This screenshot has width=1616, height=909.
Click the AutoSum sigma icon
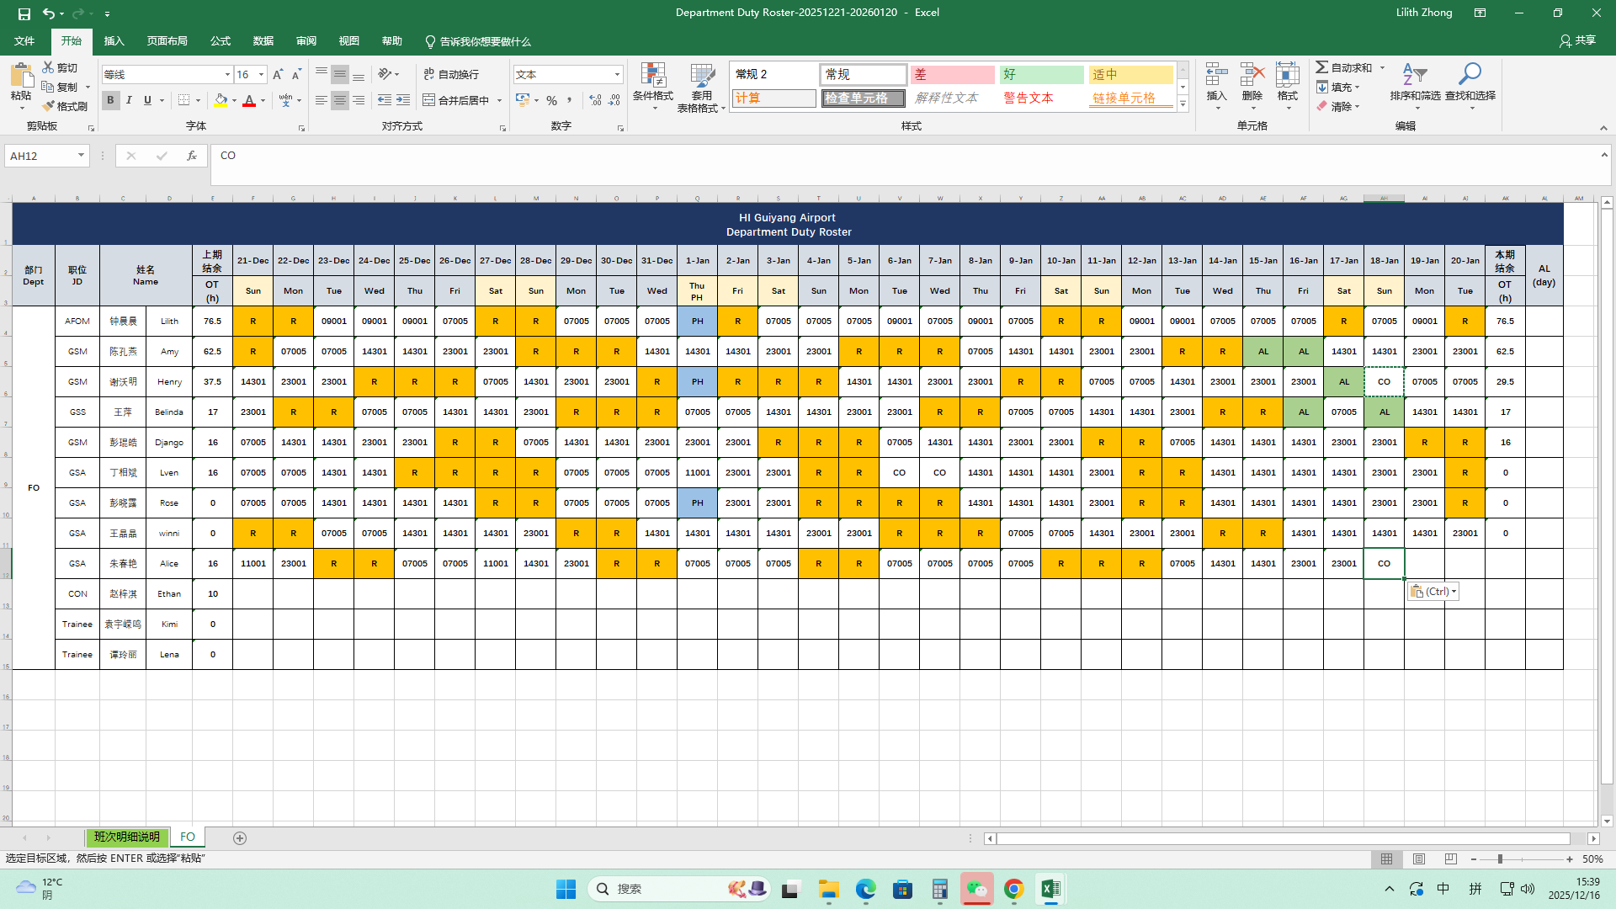(1322, 67)
